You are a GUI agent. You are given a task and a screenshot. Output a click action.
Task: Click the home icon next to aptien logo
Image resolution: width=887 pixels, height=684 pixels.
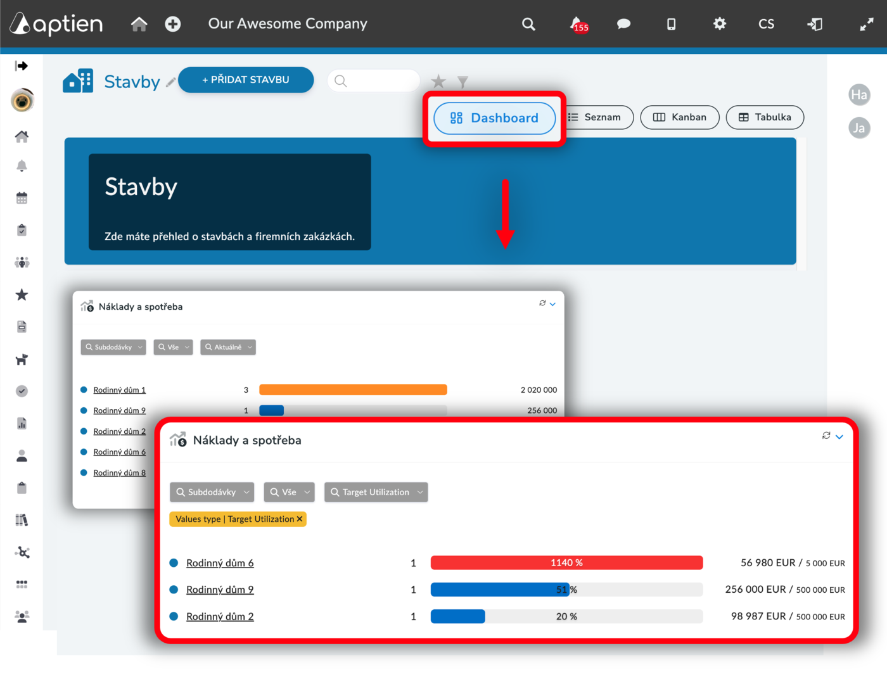click(139, 24)
